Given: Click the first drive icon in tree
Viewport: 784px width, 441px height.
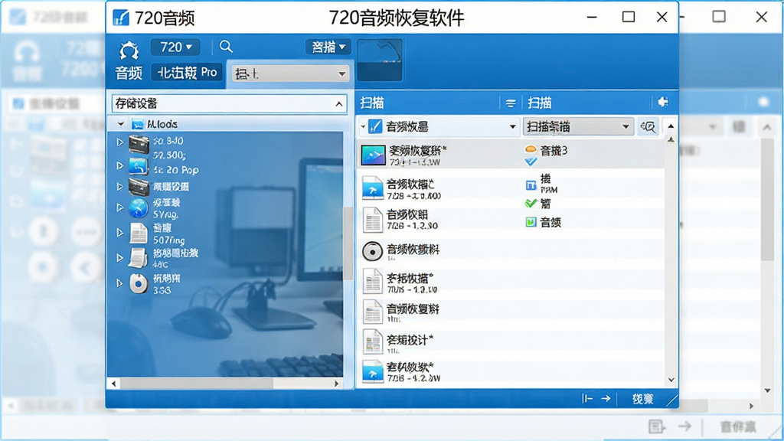Looking at the screenshot, I should (x=139, y=145).
